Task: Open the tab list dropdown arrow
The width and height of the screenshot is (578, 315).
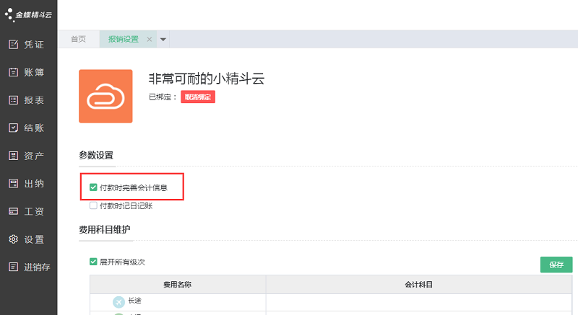Action: pos(163,40)
